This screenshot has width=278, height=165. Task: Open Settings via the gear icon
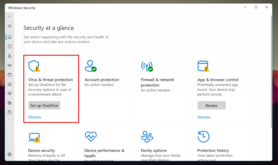tap(10, 154)
